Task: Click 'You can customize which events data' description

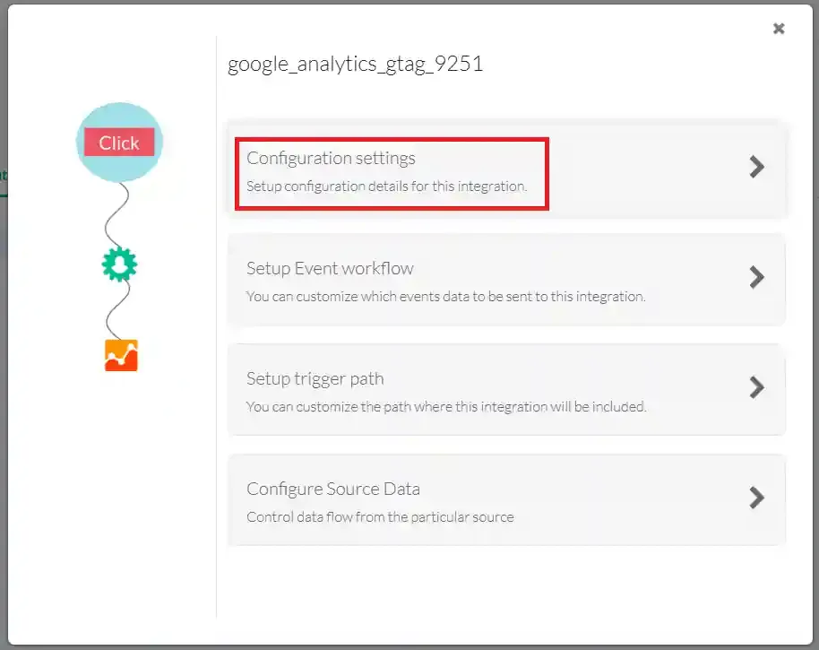Action: pos(446,296)
